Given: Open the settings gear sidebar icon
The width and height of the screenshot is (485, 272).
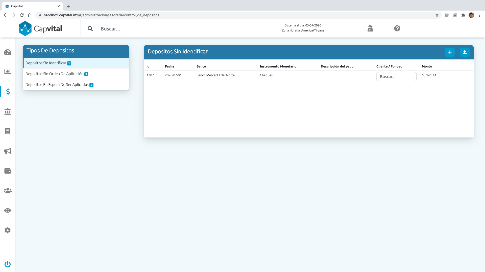Looking at the screenshot, I should (x=8, y=230).
